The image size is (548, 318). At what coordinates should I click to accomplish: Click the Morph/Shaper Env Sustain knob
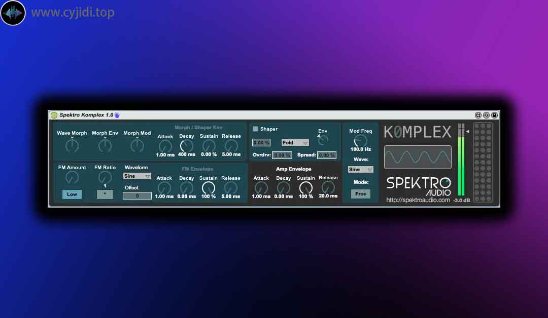click(209, 146)
